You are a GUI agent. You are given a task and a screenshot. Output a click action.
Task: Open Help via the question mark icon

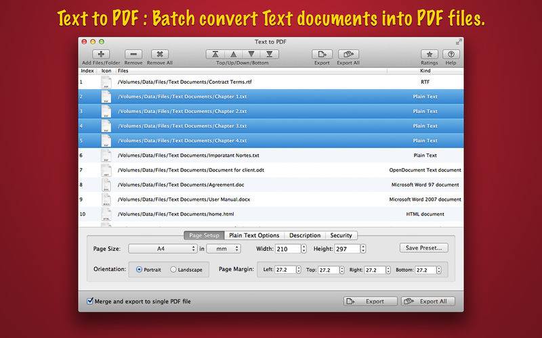pos(451,54)
